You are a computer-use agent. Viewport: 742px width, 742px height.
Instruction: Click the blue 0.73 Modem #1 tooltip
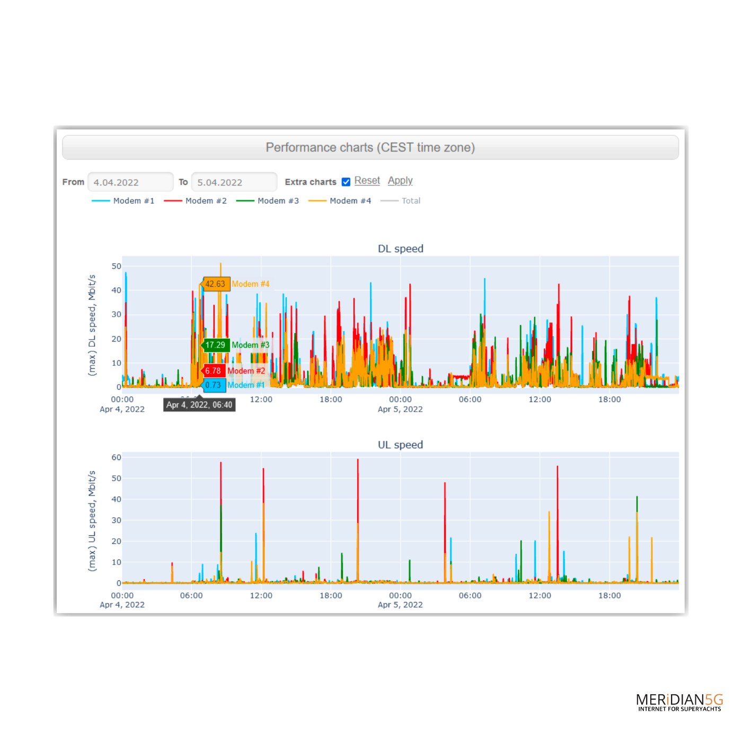(214, 385)
